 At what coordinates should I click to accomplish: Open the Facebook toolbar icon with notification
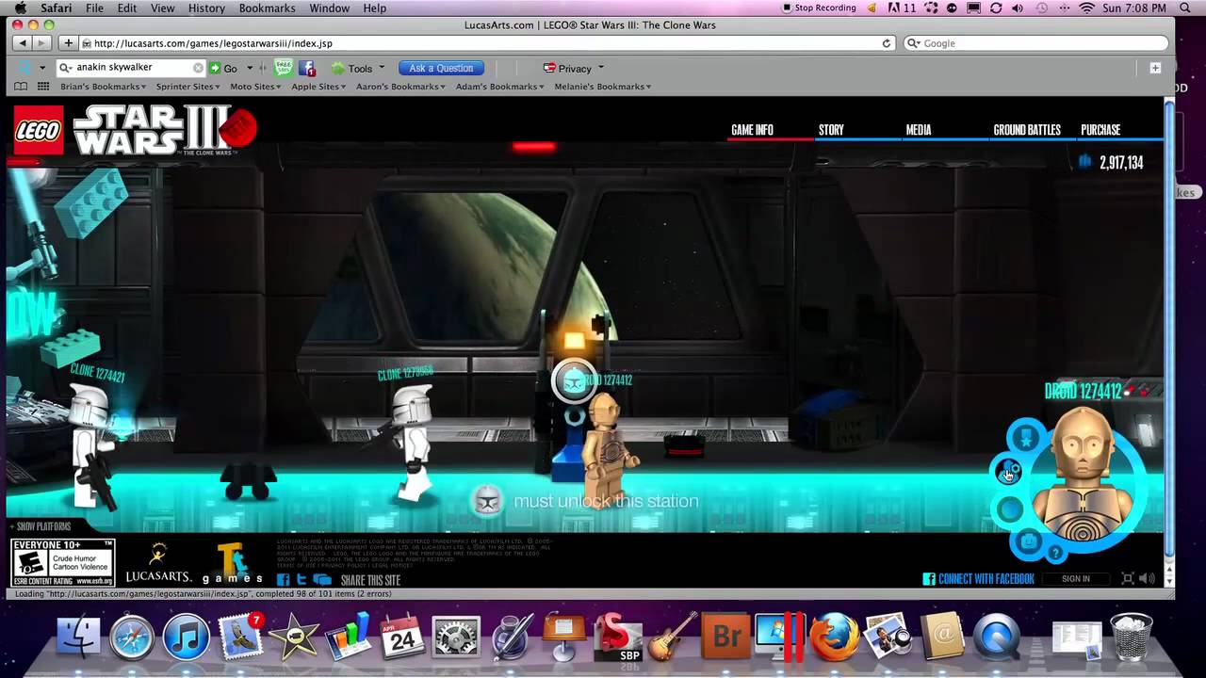(307, 68)
